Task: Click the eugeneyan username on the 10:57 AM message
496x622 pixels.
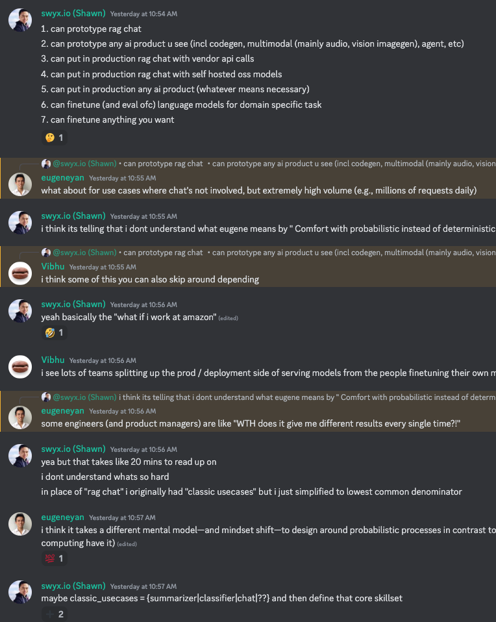Action: pos(63,517)
